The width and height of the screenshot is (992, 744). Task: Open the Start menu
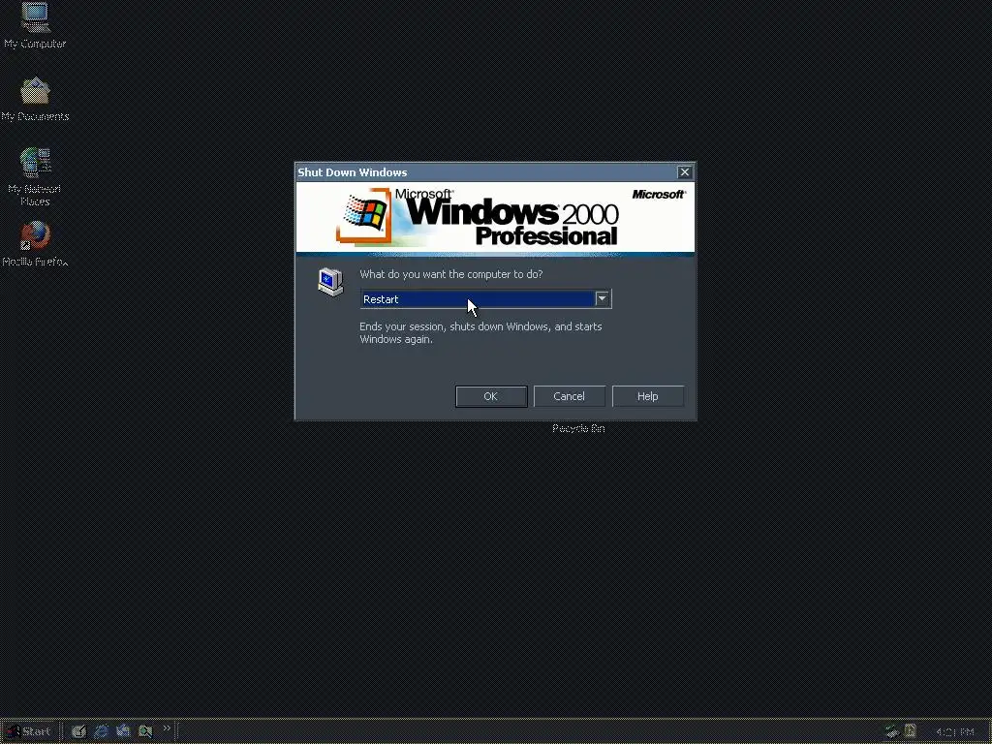29,731
